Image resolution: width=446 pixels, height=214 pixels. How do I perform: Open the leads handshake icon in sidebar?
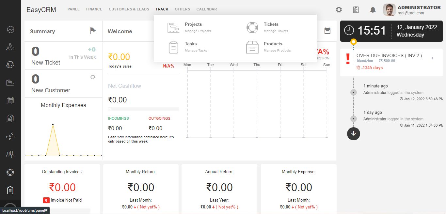[10, 65]
